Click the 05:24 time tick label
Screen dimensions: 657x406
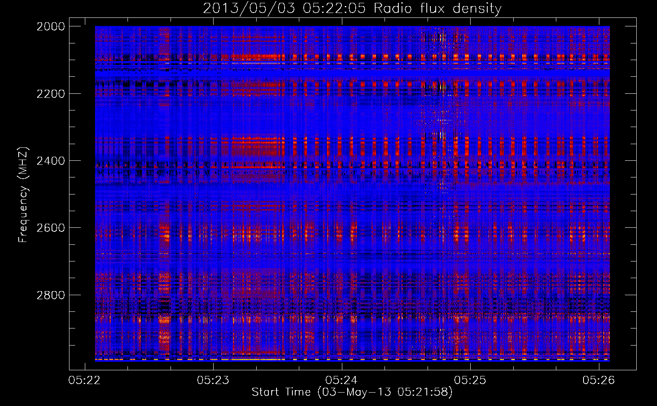(x=342, y=380)
